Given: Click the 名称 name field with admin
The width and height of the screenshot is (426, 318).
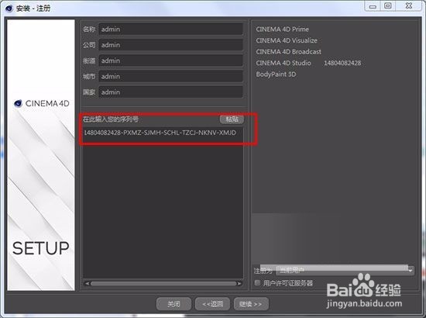Looking at the screenshot, I should (170, 29).
